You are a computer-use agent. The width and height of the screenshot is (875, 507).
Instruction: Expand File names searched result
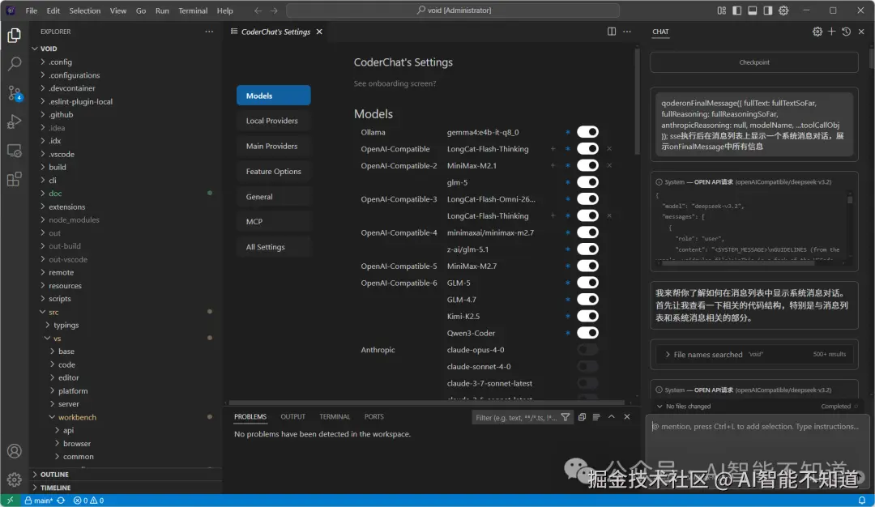(754, 354)
